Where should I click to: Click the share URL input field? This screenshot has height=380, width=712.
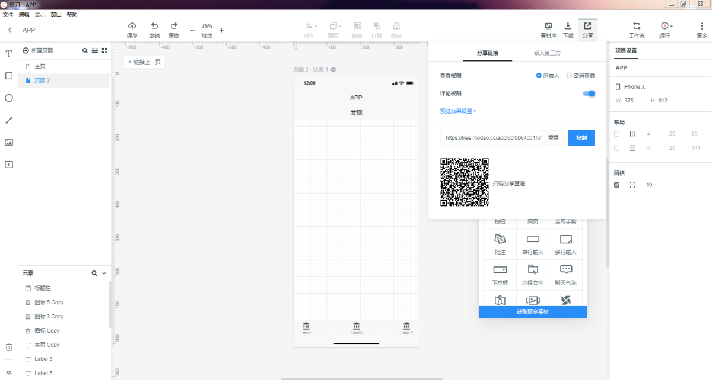point(491,138)
